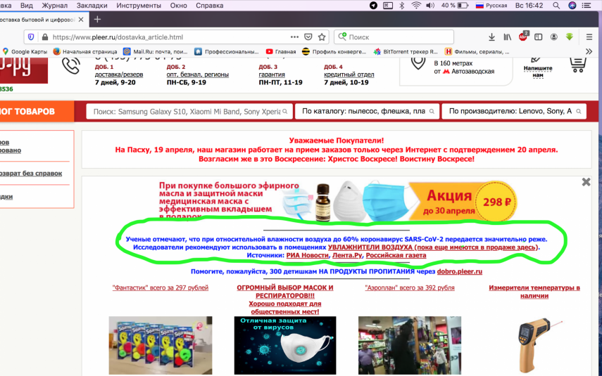
Task: Switch the Русская input source
Action: click(491, 6)
